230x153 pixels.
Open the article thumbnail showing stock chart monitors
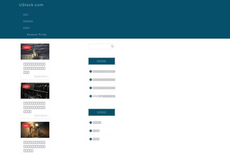(35, 91)
